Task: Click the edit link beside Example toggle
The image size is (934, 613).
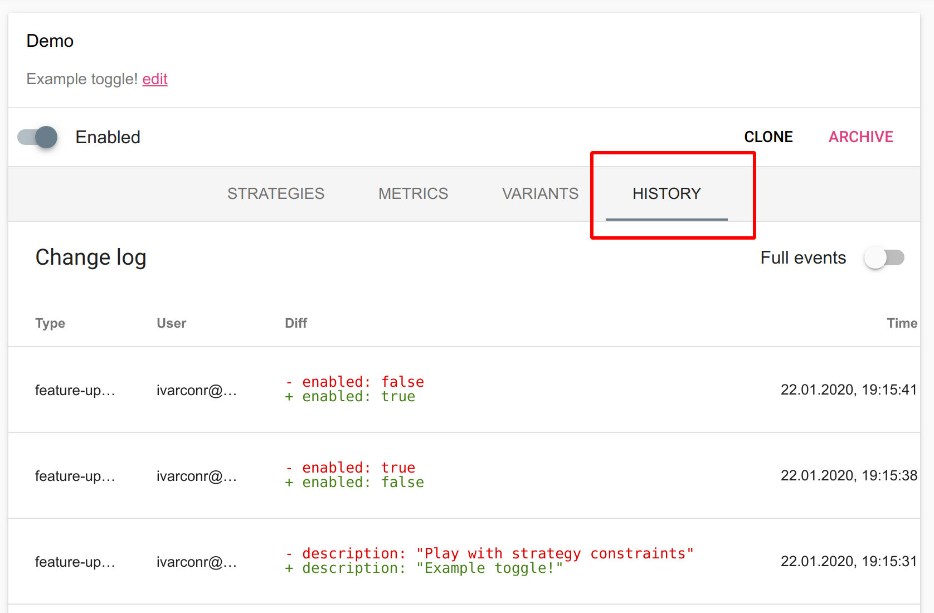Action: [155, 79]
